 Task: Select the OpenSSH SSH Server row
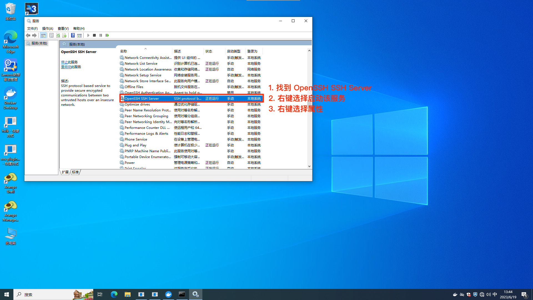(191, 99)
